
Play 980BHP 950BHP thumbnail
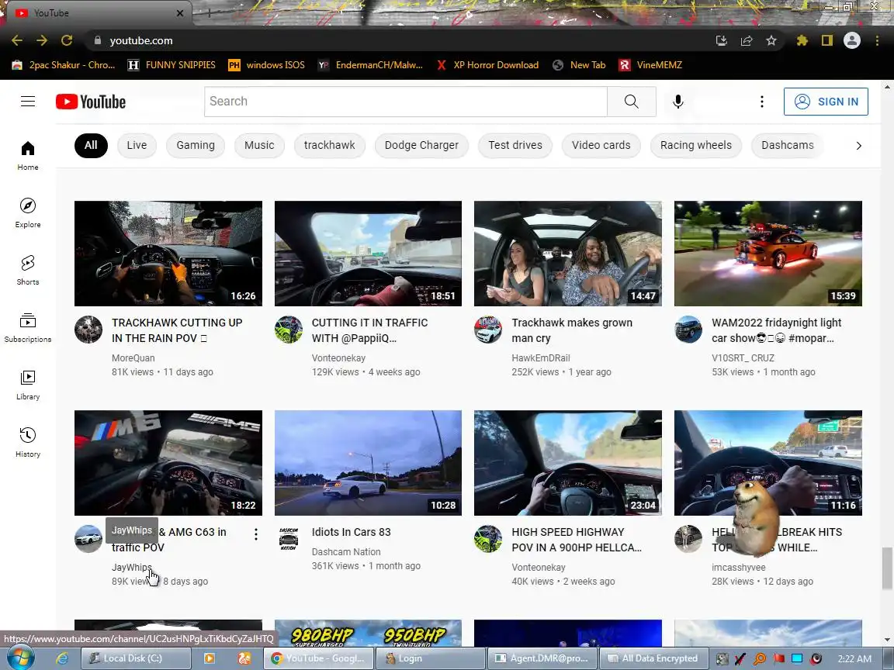(x=369, y=633)
